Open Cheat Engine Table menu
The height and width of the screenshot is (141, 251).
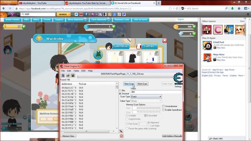pyautogui.click(x=76, y=70)
